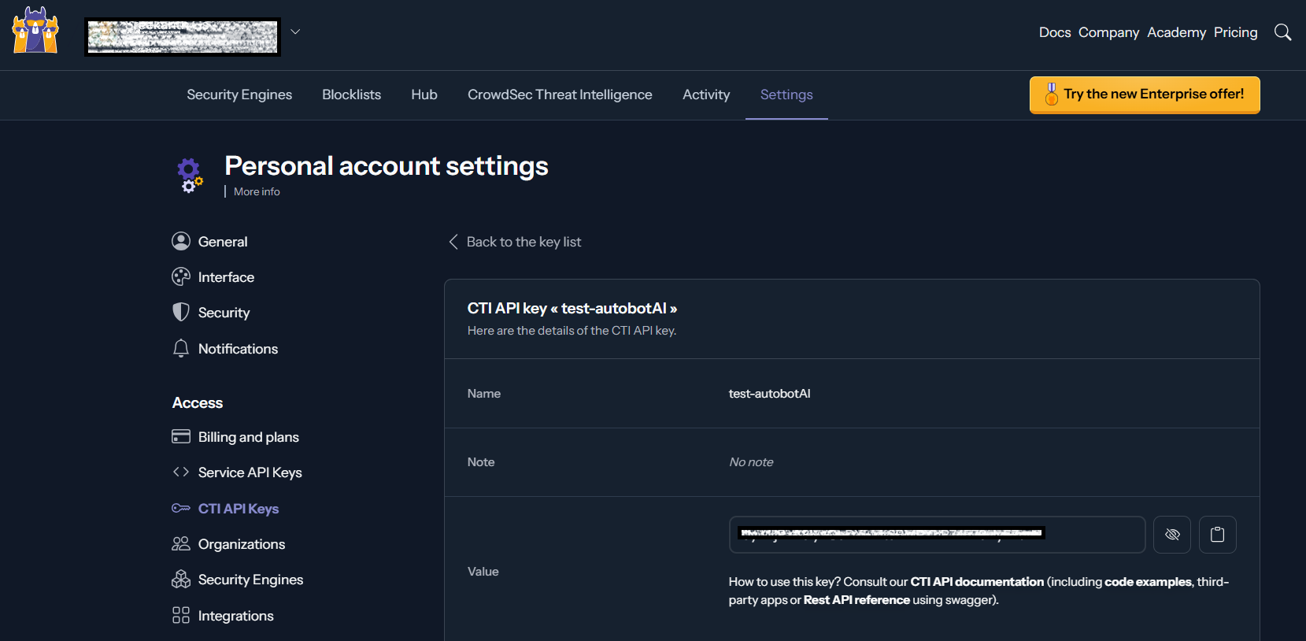Visit the Academy link
Image resolution: width=1306 pixels, height=641 pixels.
click(x=1176, y=32)
